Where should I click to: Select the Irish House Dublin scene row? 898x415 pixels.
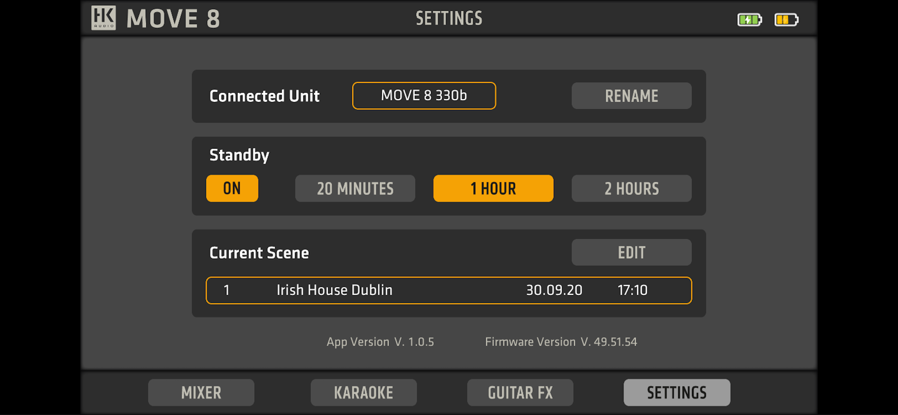449,290
